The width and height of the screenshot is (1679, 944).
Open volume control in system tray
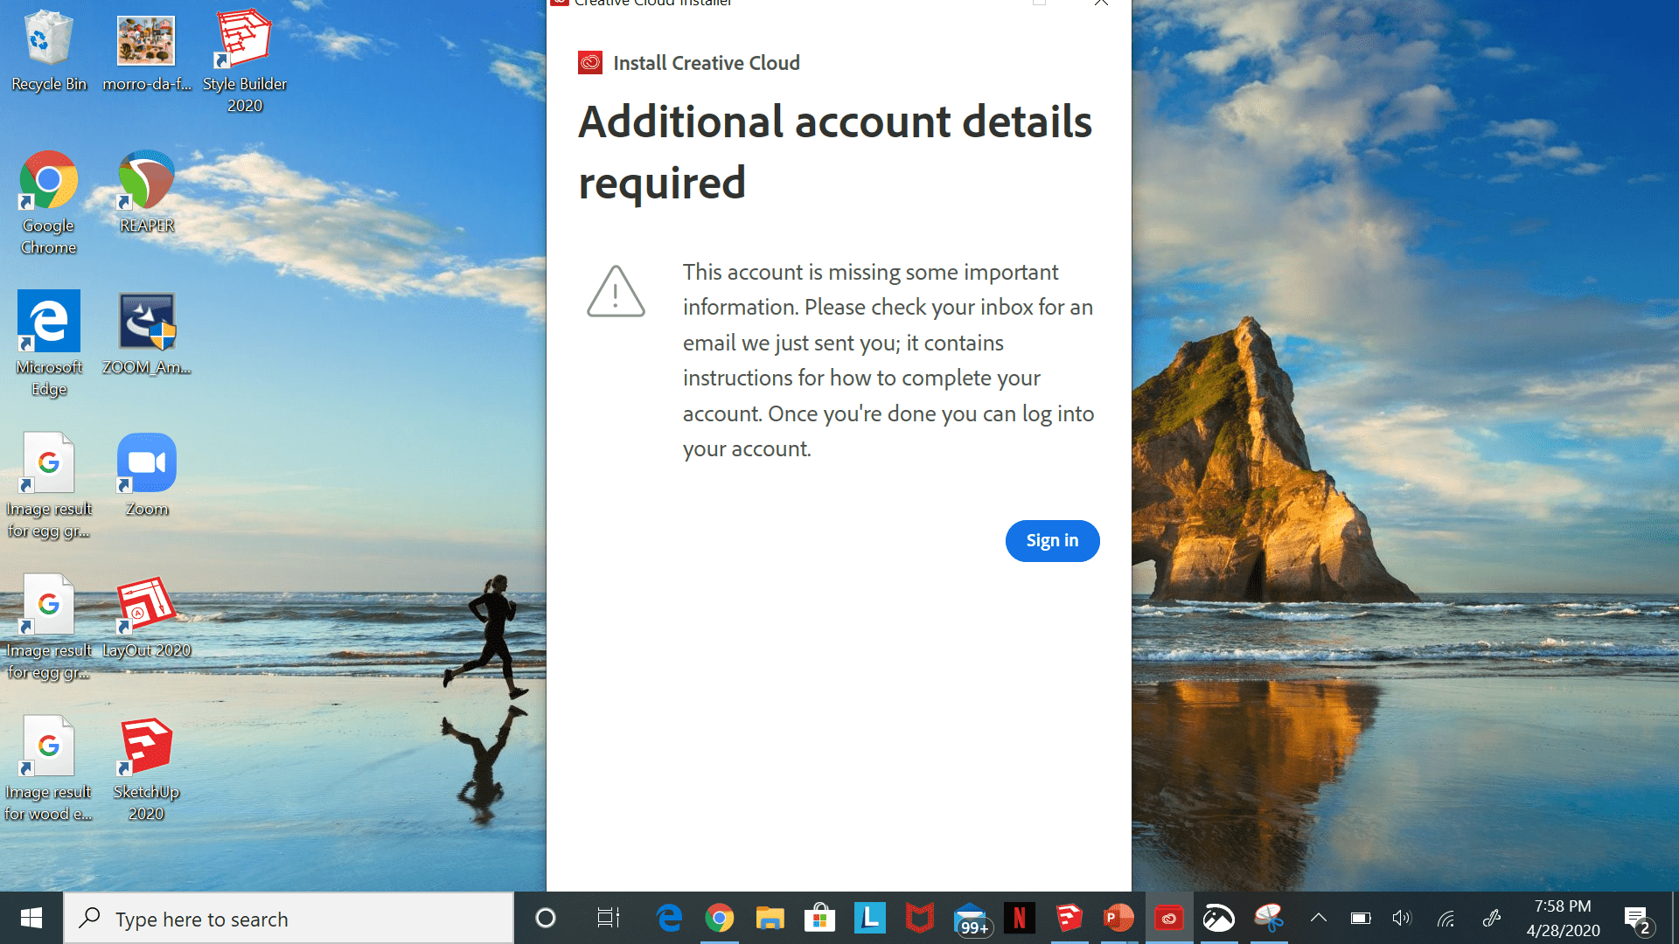click(1402, 918)
